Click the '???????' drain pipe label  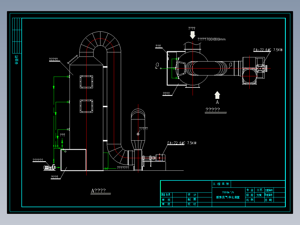coord(123,168)
